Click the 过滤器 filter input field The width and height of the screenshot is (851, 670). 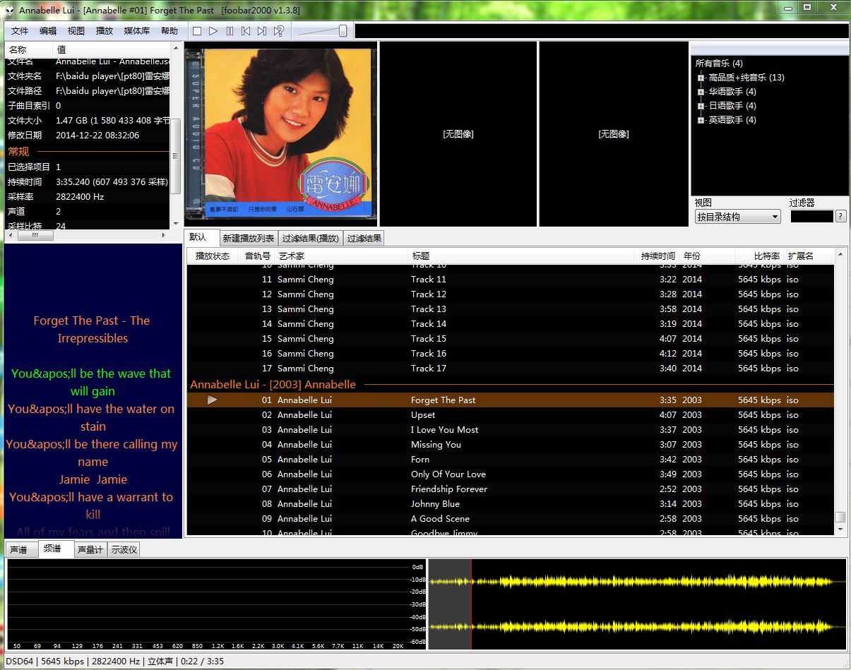pyautogui.click(x=811, y=217)
